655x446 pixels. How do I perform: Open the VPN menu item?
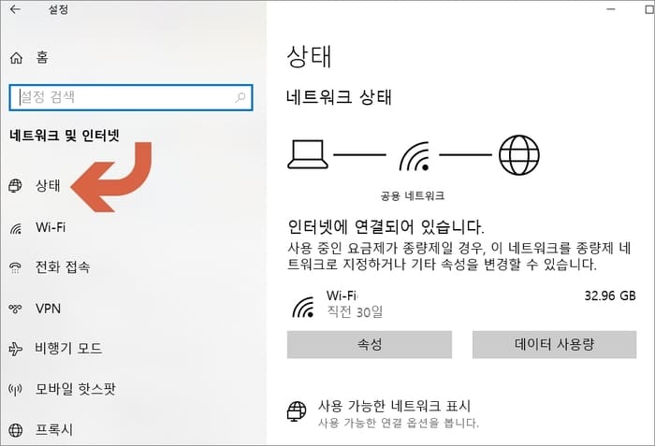click(48, 309)
